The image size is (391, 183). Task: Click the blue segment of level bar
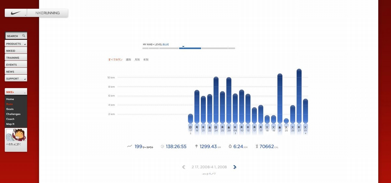point(190,48)
